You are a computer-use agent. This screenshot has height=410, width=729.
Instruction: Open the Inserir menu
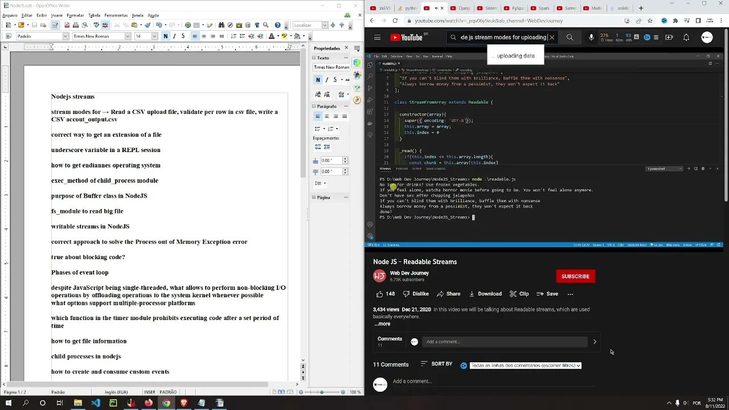pyautogui.click(x=57, y=15)
